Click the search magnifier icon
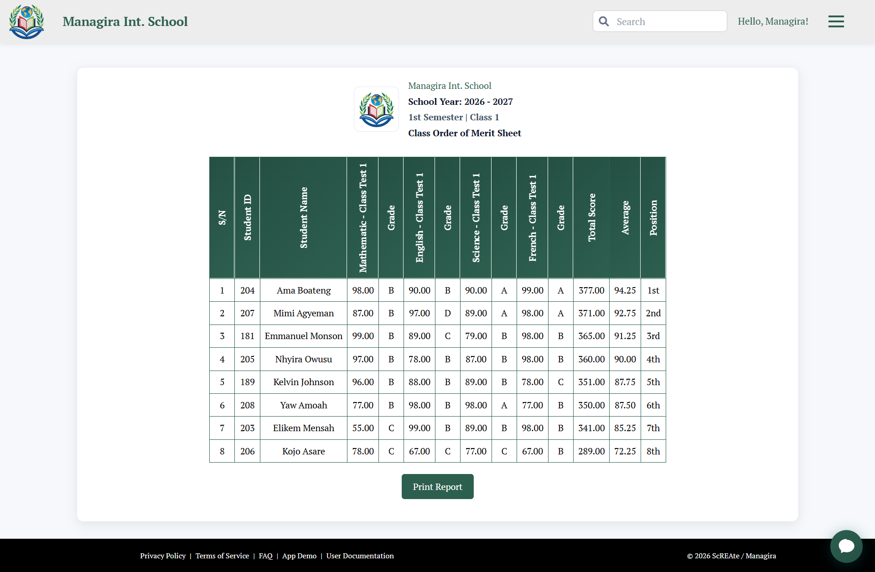The height and width of the screenshot is (572, 875). [x=603, y=21]
